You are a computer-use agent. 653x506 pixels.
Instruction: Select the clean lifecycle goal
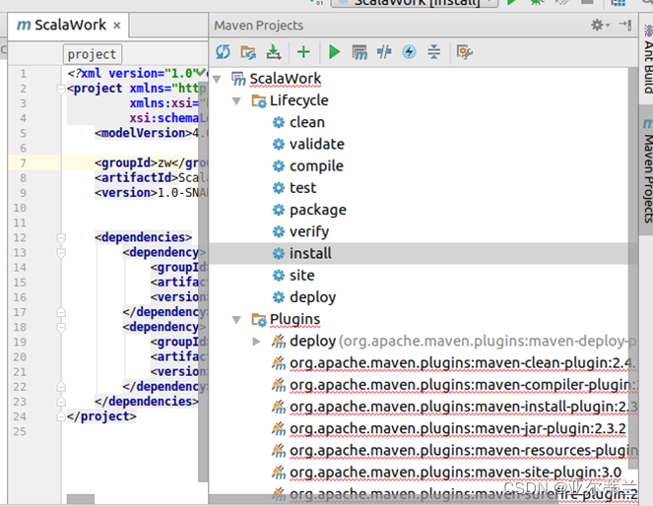click(307, 122)
